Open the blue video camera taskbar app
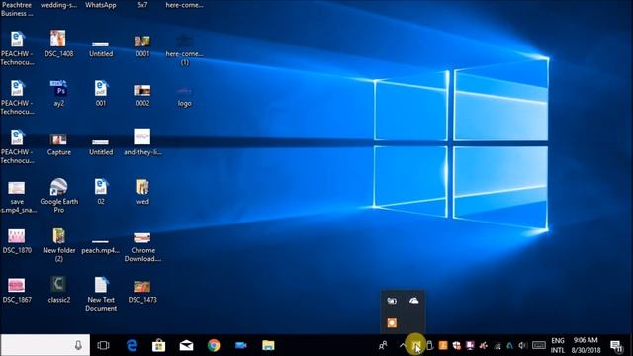The image size is (633, 356). point(241,345)
